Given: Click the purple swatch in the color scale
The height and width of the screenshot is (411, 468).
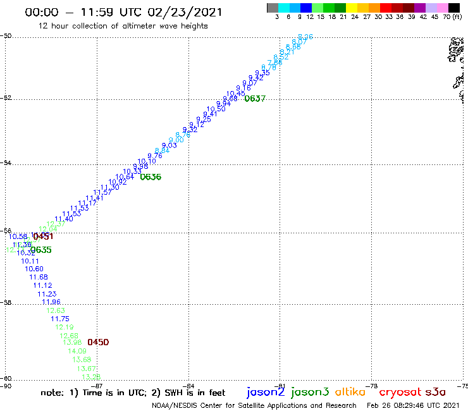Looking at the screenshot, I should (x=420, y=8).
